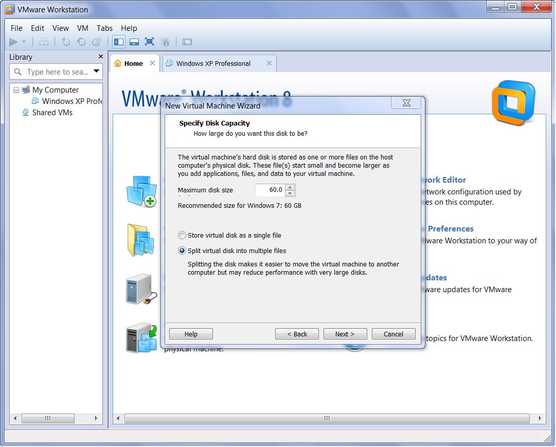Click the Library panel horizontal scrollbar thumb
Image resolution: width=556 pixels, height=447 pixels.
(x=48, y=418)
